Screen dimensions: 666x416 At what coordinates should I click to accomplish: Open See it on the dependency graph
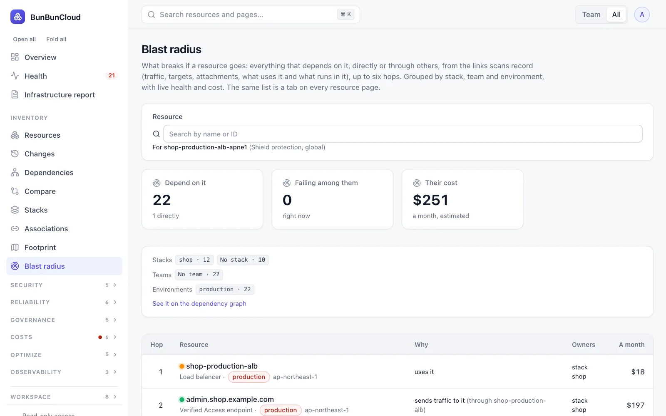point(199,304)
